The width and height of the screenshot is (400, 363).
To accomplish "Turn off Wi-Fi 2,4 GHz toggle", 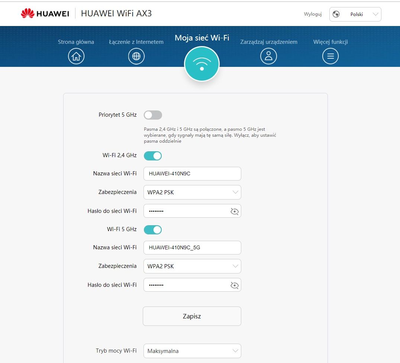I will [153, 156].
